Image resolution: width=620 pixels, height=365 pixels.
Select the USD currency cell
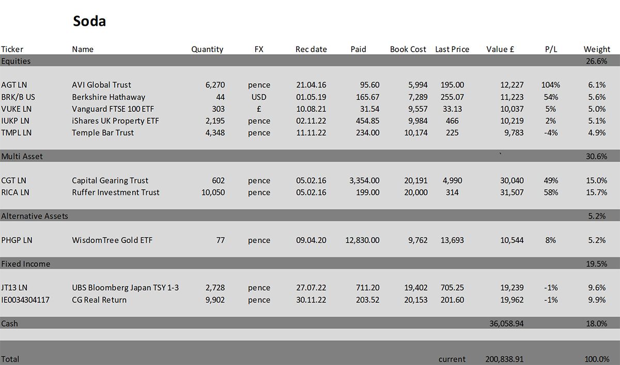tap(259, 97)
